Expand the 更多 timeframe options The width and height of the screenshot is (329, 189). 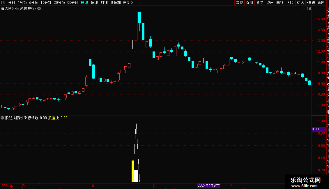click(128, 3)
